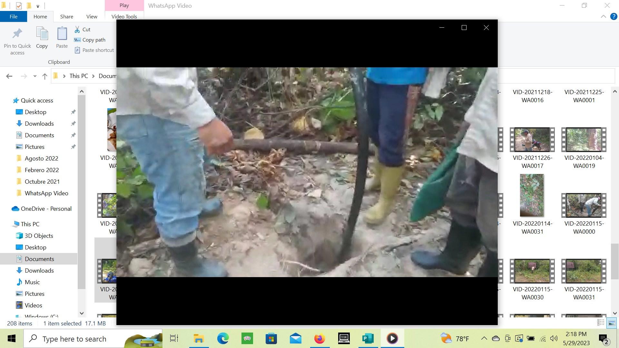This screenshot has height=348, width=619.
Task: Open the Help question mark icon
Action: tap(614, 17)
